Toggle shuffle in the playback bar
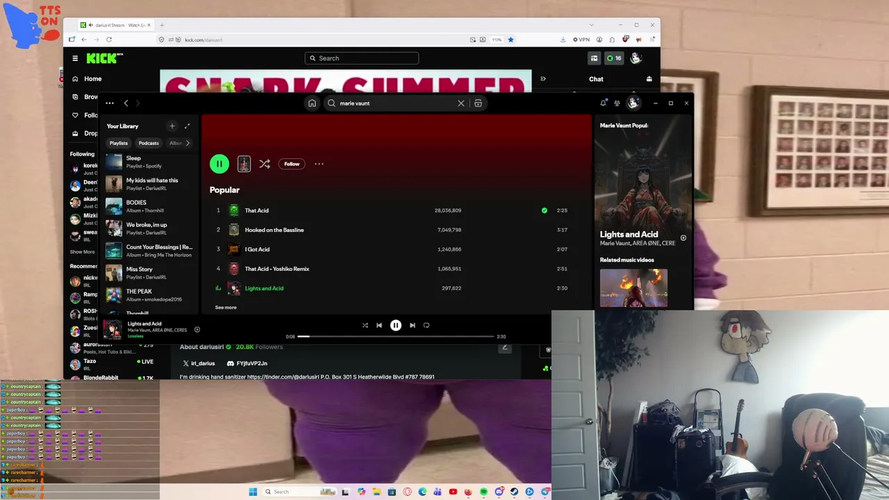Screen dimensions: 889x500 [365, 325]
